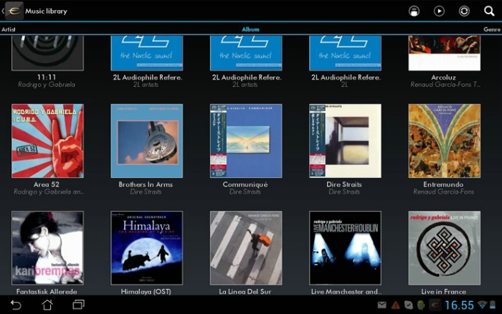Click the "Live in France" title
Viewport: 502px width, 314px height.
click(444, 292)
